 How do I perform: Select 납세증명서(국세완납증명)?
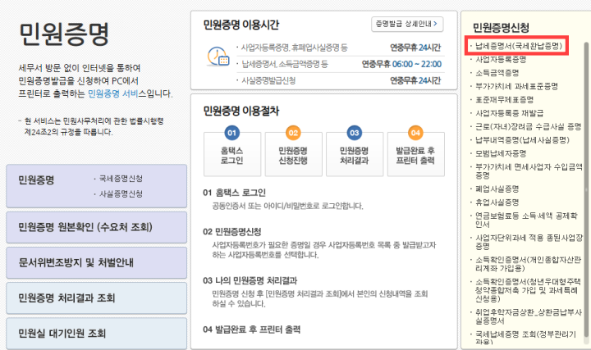coord(518,46)
